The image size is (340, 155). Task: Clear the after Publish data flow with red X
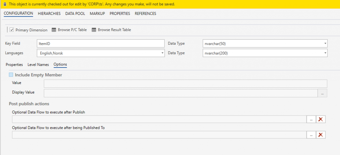point(320,119)
